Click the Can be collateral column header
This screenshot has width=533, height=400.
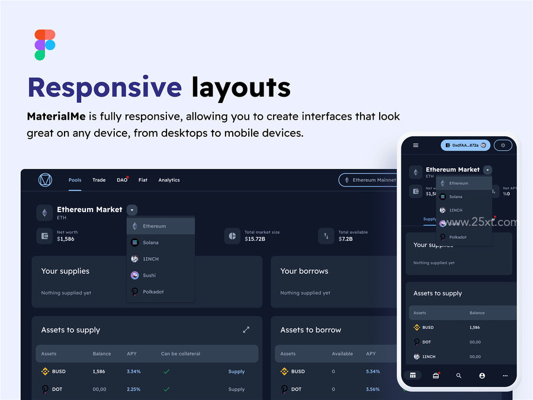[x=181, y=354]
